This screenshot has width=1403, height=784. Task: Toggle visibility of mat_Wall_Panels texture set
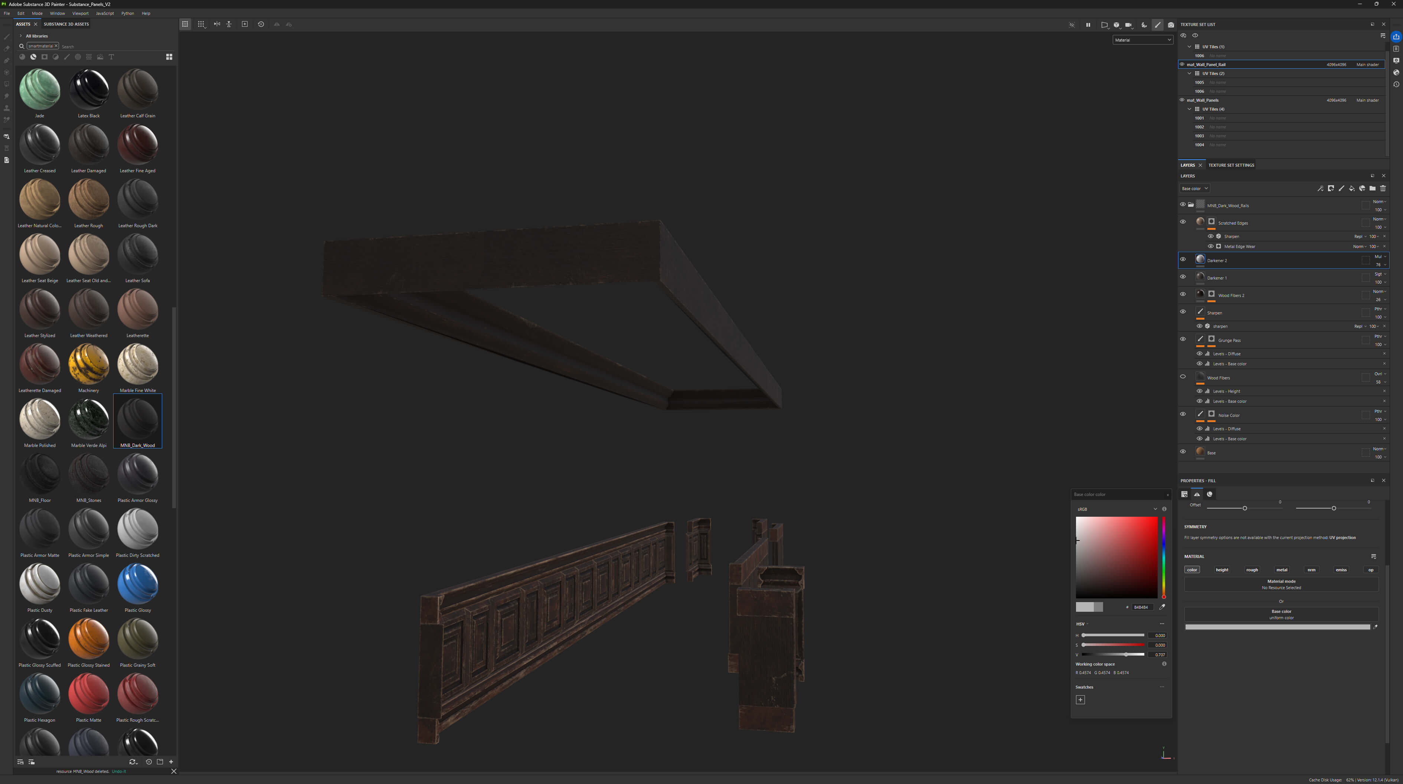click(x=1182, y=100)
